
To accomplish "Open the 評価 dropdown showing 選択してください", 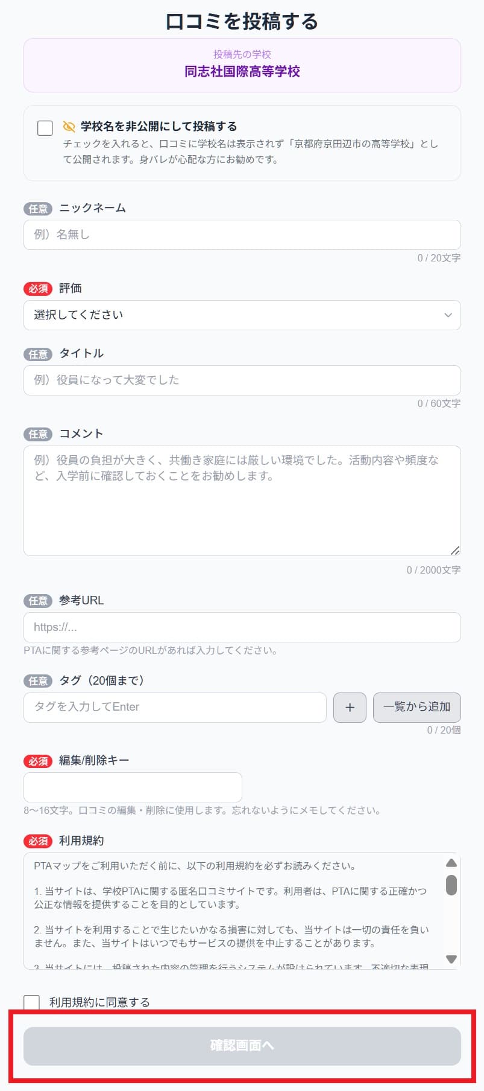I will point(241,315).
